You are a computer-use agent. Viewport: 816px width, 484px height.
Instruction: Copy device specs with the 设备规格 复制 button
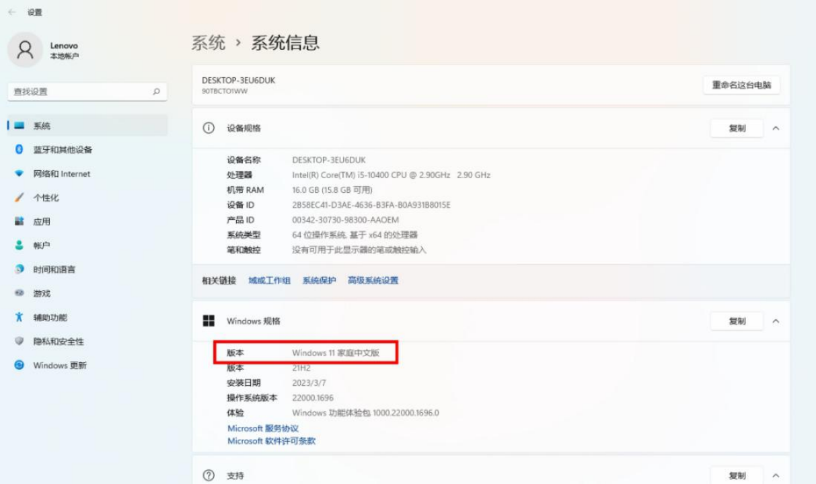click(x=737, y=128)
